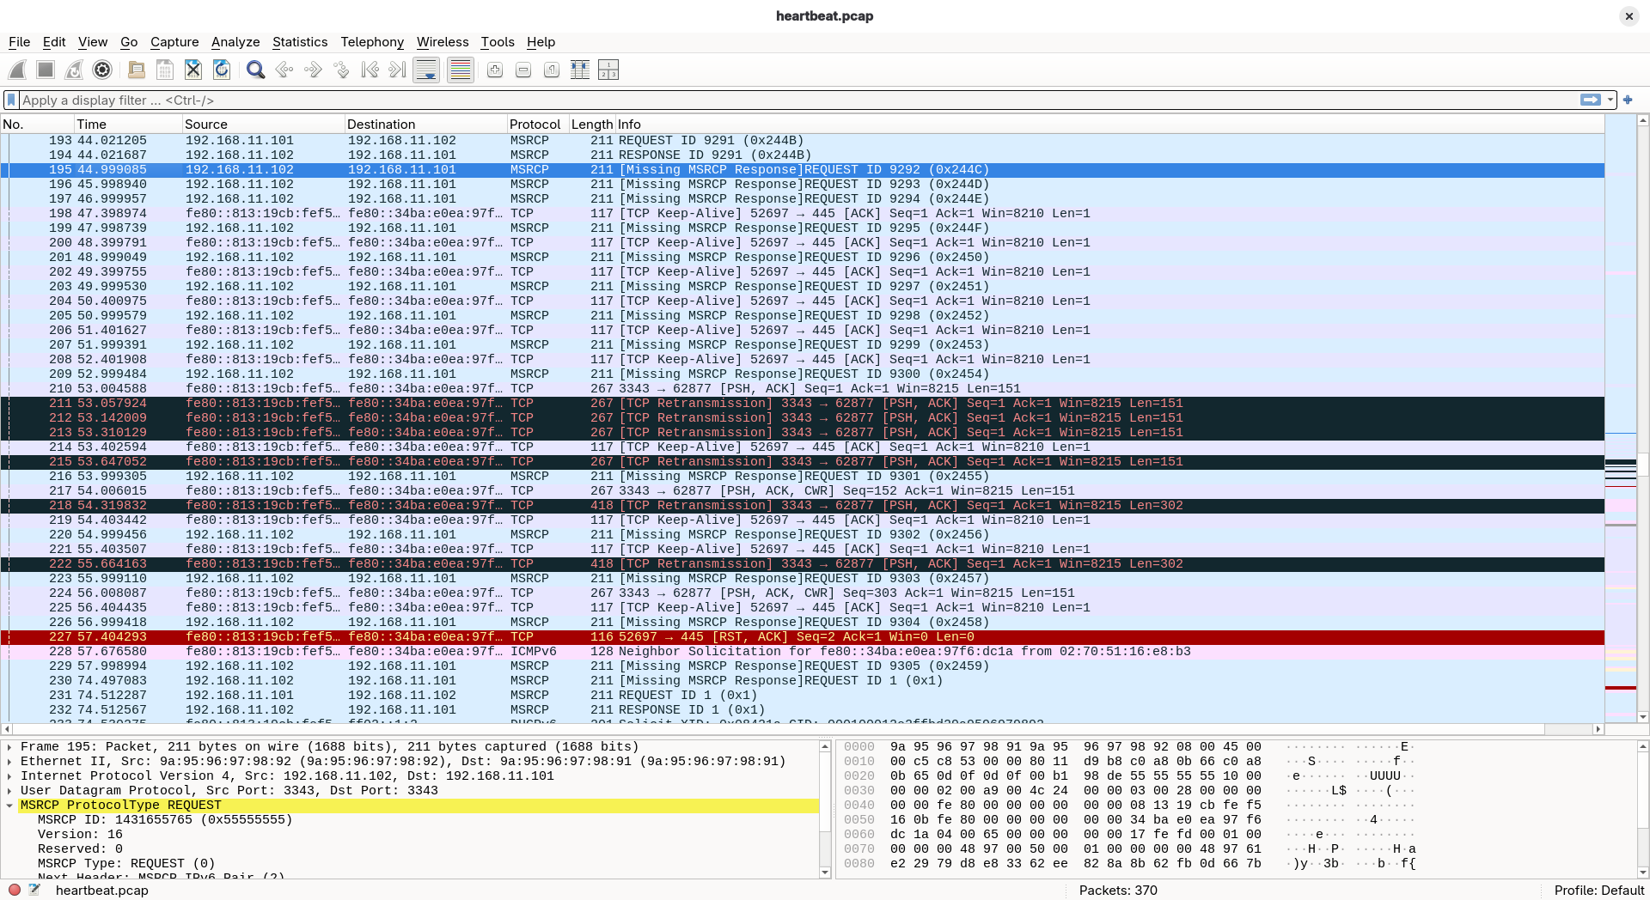
Task: Click the display filter bookmark button
Action: [11, 100]
